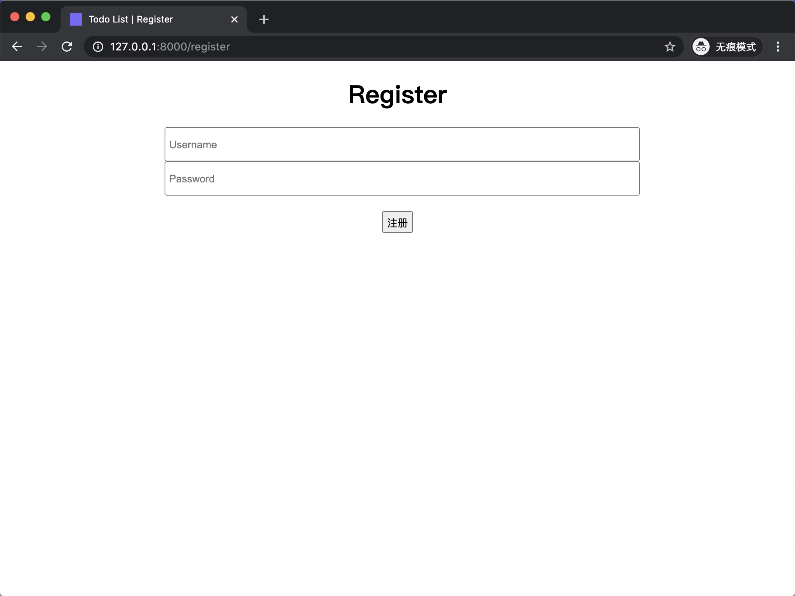Click the bookmark star icon

[670, 46]
